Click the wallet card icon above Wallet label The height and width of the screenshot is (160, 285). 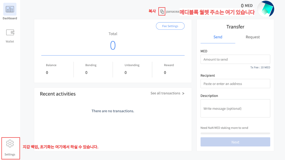click(10, 32)
